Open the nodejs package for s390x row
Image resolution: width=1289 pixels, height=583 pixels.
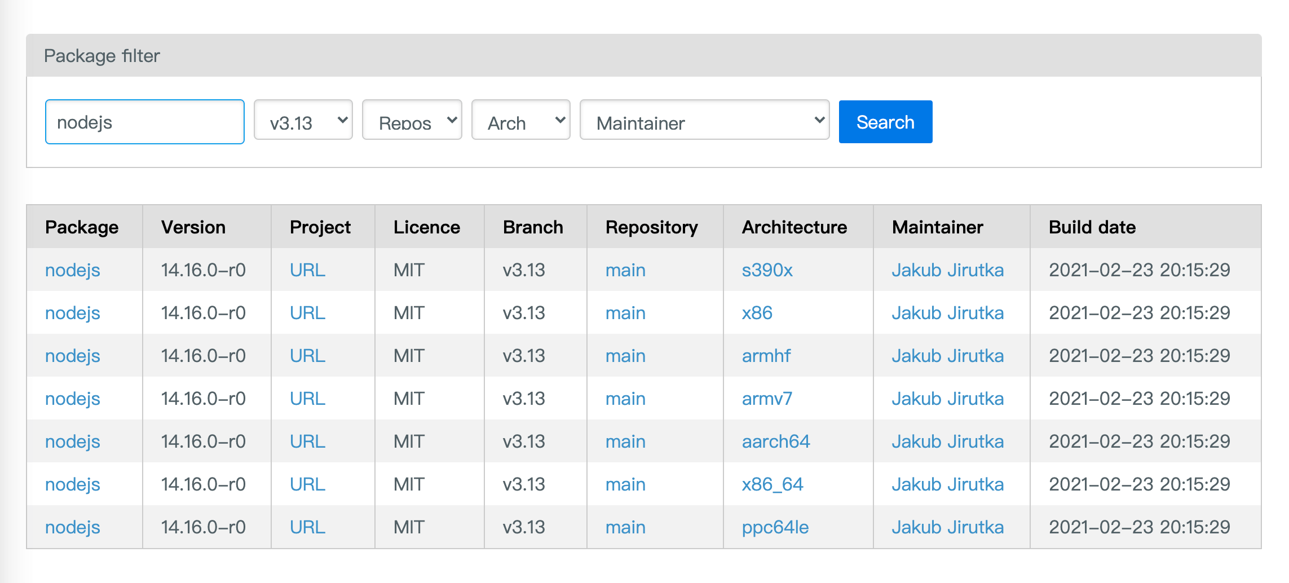73,270
